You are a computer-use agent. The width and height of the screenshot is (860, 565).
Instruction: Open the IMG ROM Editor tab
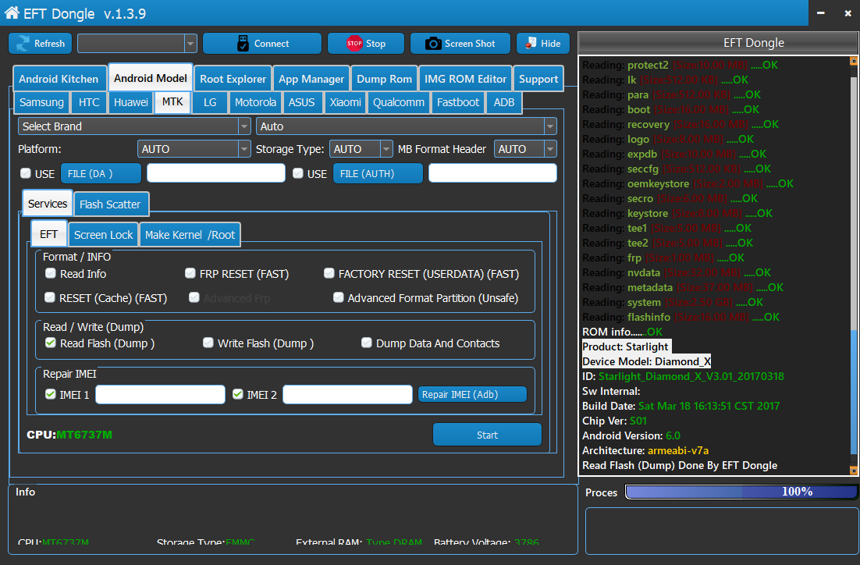pos(465,79)
